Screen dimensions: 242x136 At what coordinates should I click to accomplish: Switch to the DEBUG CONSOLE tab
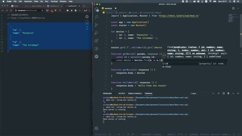coord(135,93)
